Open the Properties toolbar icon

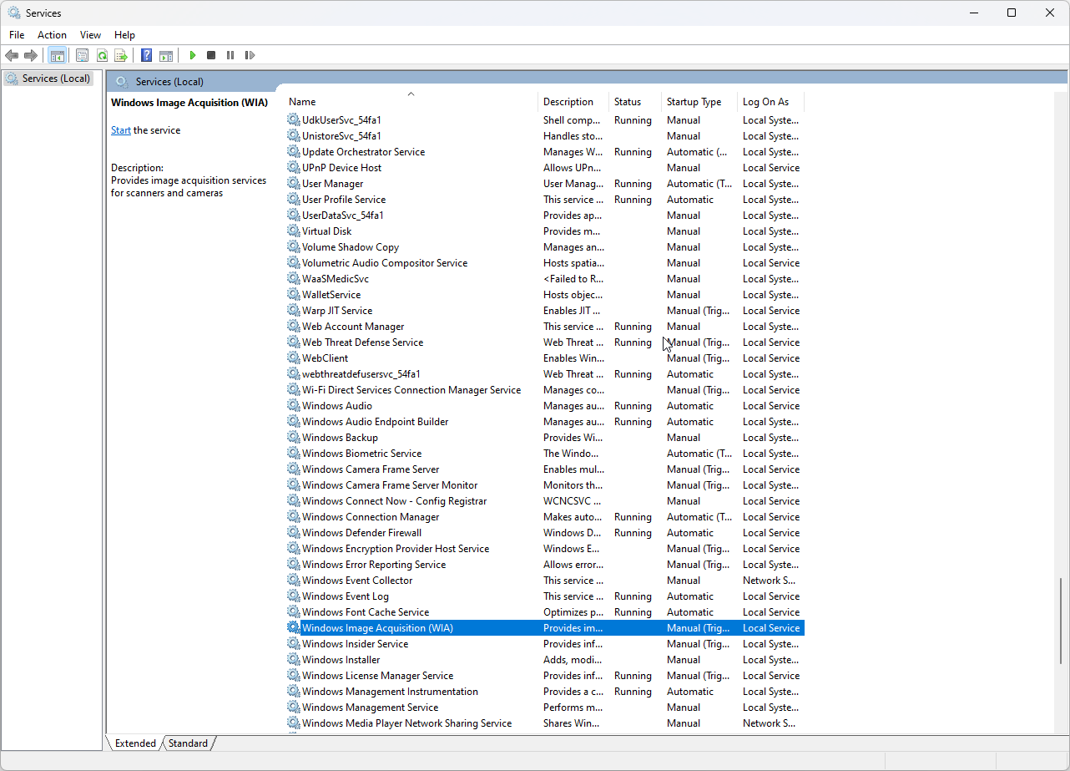[x=82, y=55]
